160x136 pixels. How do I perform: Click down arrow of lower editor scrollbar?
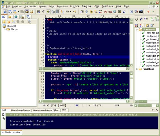131,97
